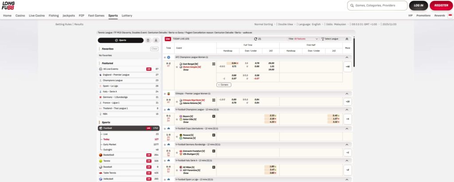Image resolution: width=454 pixels, height=182 pixels.
Task: Open the Filter All features dropdown
Action: [303, 38]
